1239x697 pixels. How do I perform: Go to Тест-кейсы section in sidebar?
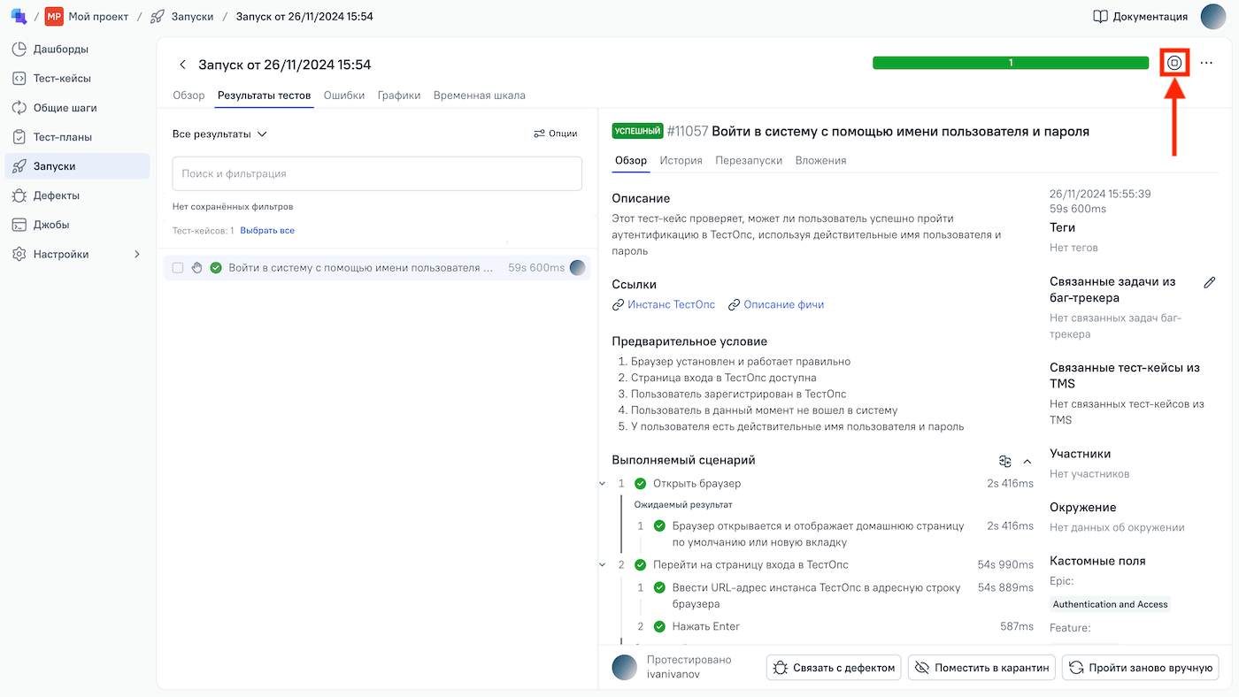tap(62, 79)
